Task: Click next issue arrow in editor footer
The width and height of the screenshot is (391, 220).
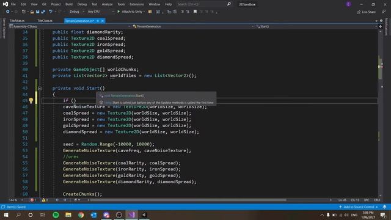Action: pyautogui.click(x=65, y=200)
